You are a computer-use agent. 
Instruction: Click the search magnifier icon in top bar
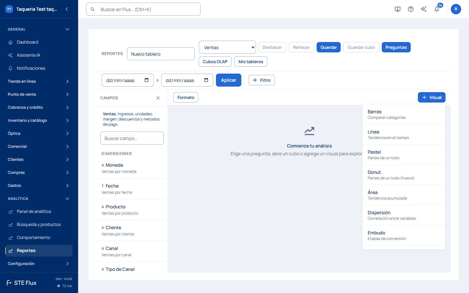tap(93, 9)
